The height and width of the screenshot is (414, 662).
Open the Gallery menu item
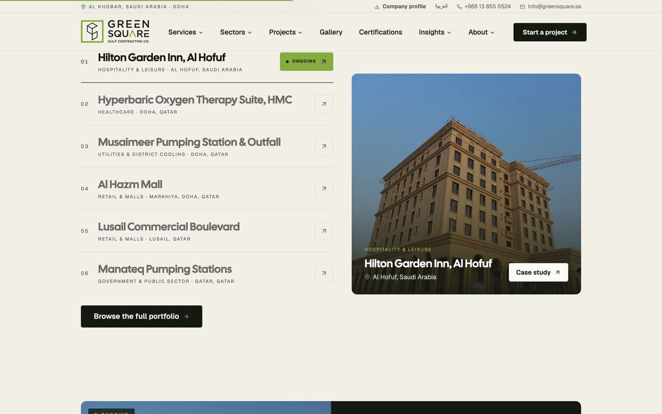pyautogui.click(x=331, y=32)
